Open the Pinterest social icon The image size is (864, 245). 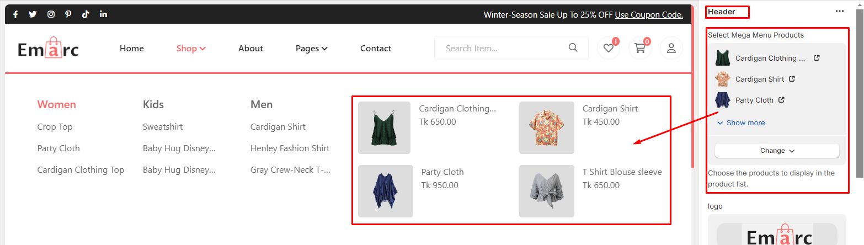(68, 15)
